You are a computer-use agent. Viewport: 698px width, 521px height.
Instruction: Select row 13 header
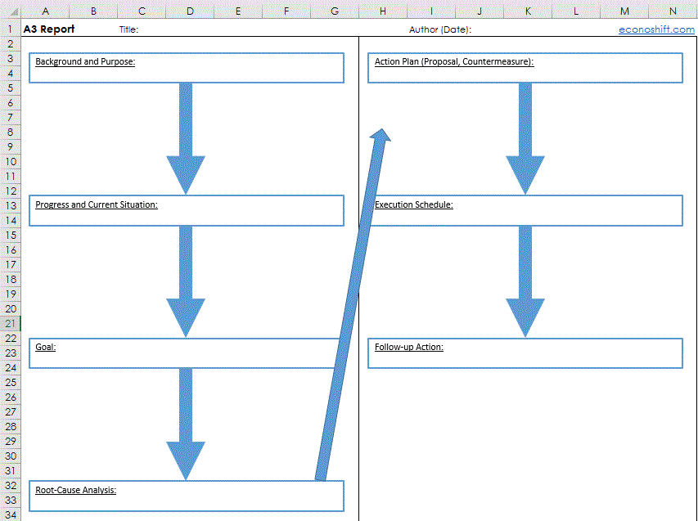pyautogui.click(x=11, y=205)
